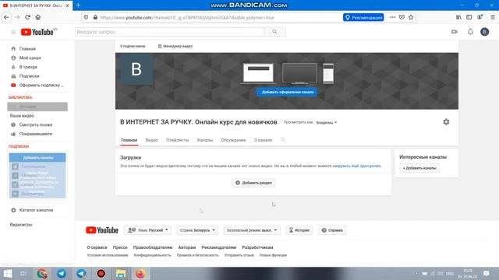Click the channel tab search magnifier

pyautogui.click(x=282, y=140)
